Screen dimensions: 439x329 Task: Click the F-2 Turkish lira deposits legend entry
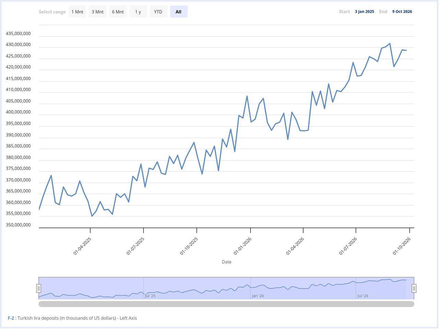(x=72, y=318)
